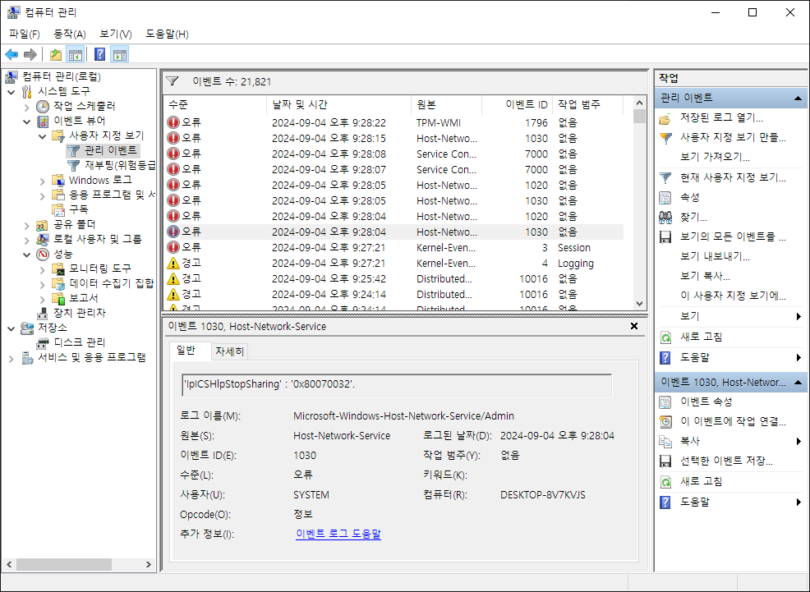Click the floppy disk icon for 보기의 모든 이벤트를
The height and width of the screenshot is (592, 810).
(665, 237)
